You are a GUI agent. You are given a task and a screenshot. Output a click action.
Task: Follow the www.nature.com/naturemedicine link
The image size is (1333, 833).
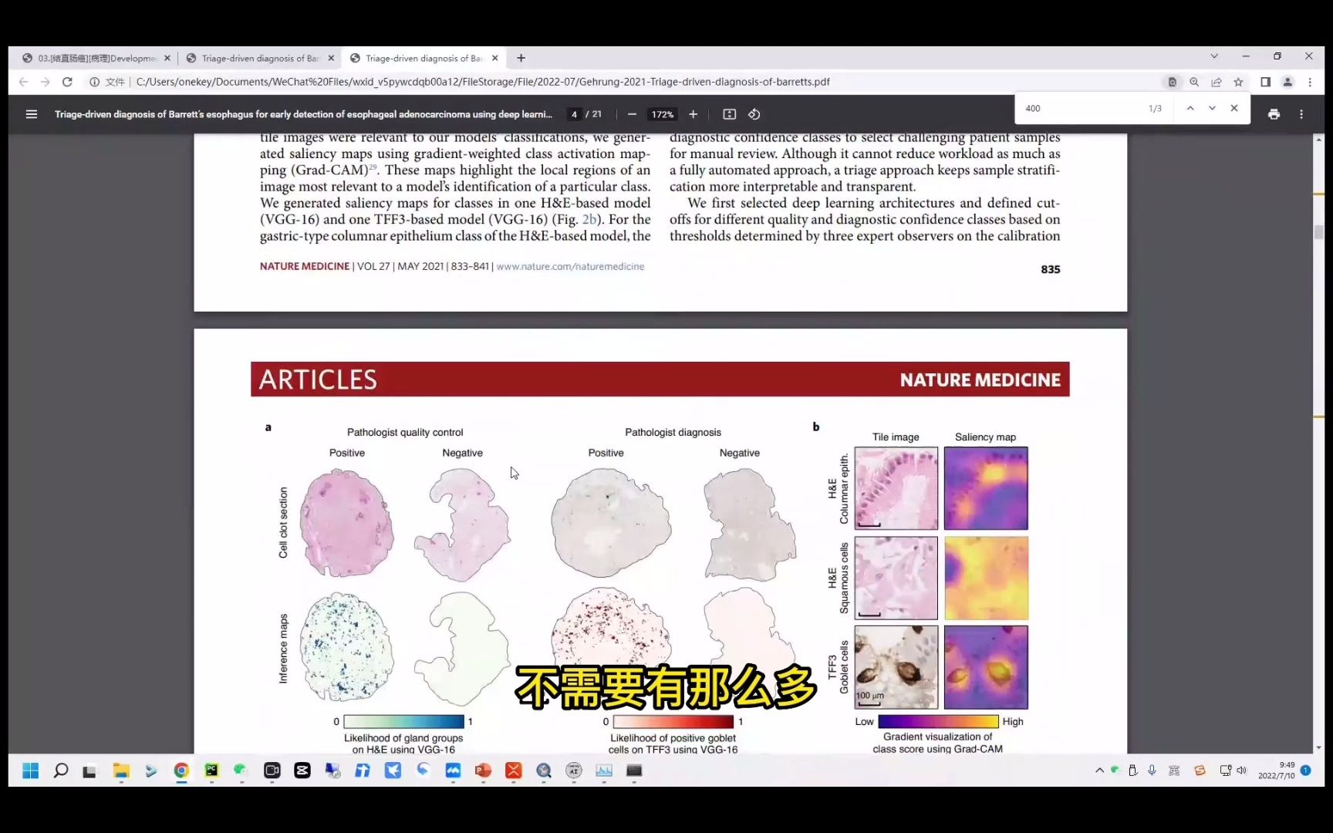pyautogui.click(x=570, y=266)
